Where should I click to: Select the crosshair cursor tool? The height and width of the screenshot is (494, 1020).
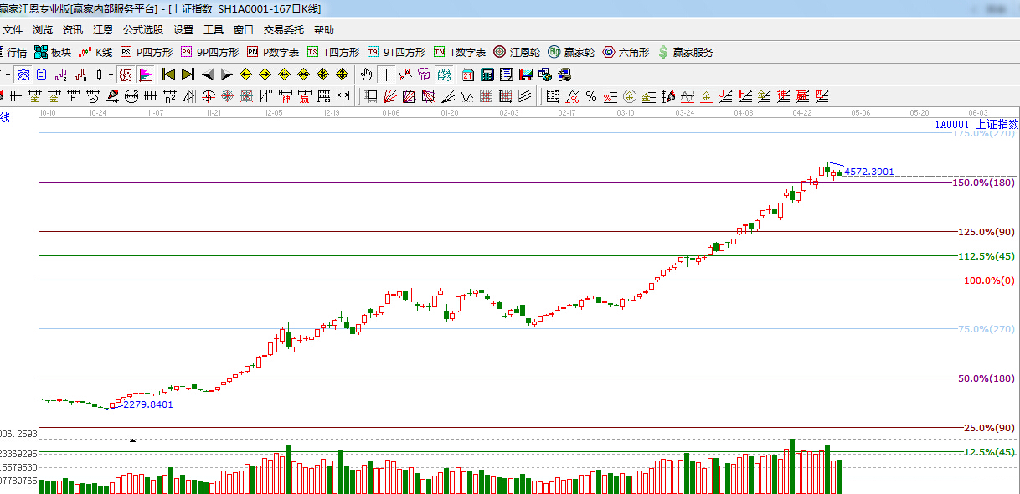click(x=387, y=75)
